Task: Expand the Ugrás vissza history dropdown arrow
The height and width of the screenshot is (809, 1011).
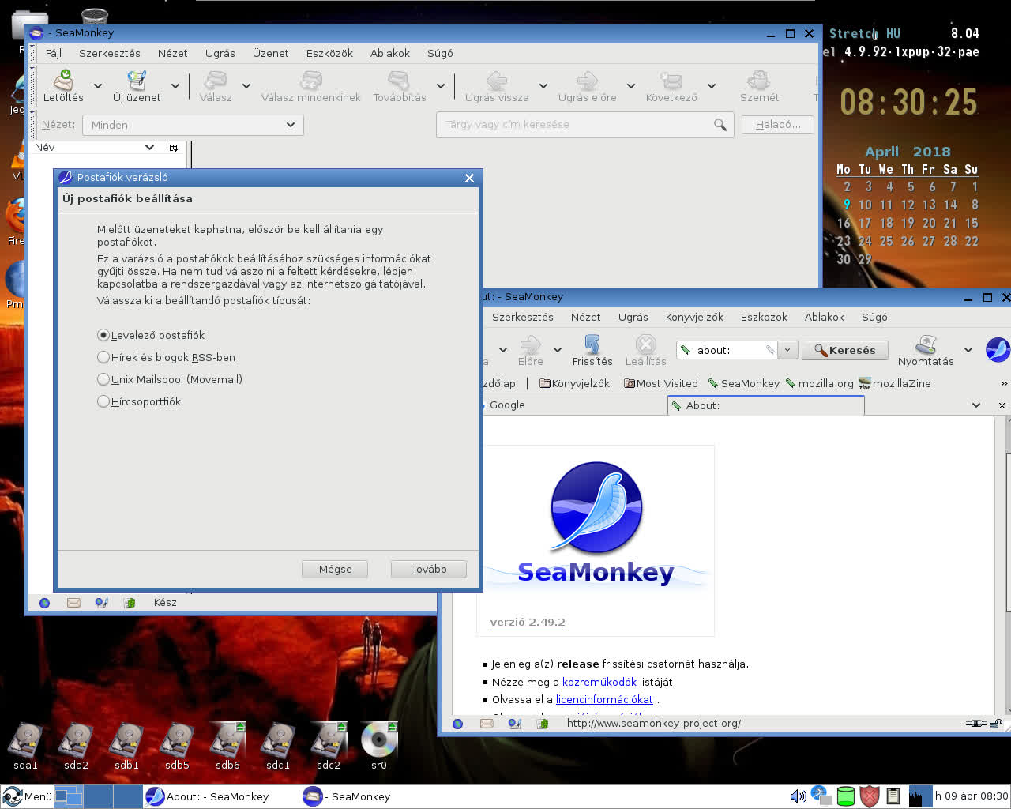Action: (543, 86)
